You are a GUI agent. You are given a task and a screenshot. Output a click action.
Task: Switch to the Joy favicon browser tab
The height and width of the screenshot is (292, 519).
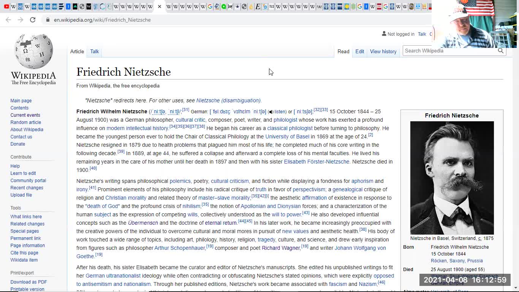tap(230, 6)
